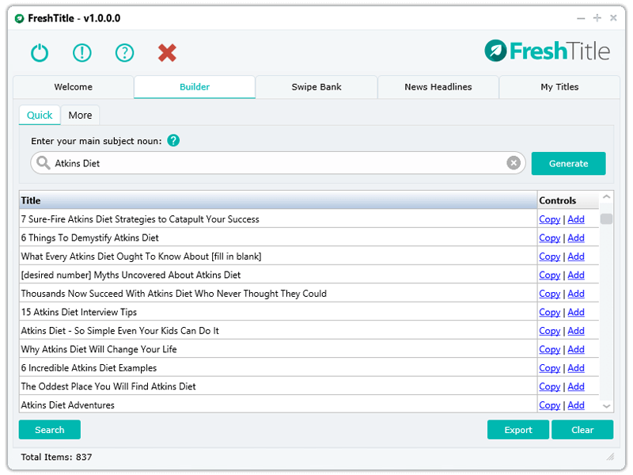
Task: Add the '7 Sure-Fire Atkins Diet Strategies' title
Action: click(576, 219)
